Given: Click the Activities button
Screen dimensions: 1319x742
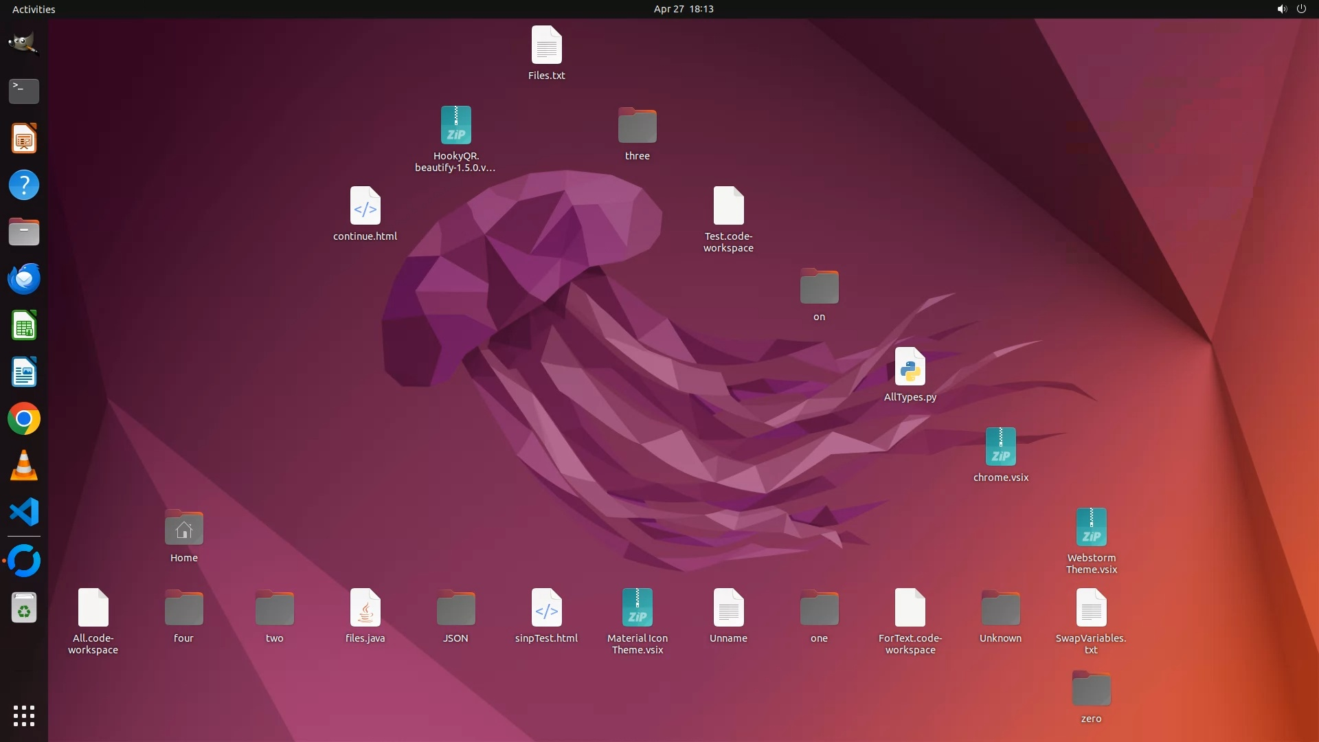Looking at the screenshot, I should [x=34, y=9].
